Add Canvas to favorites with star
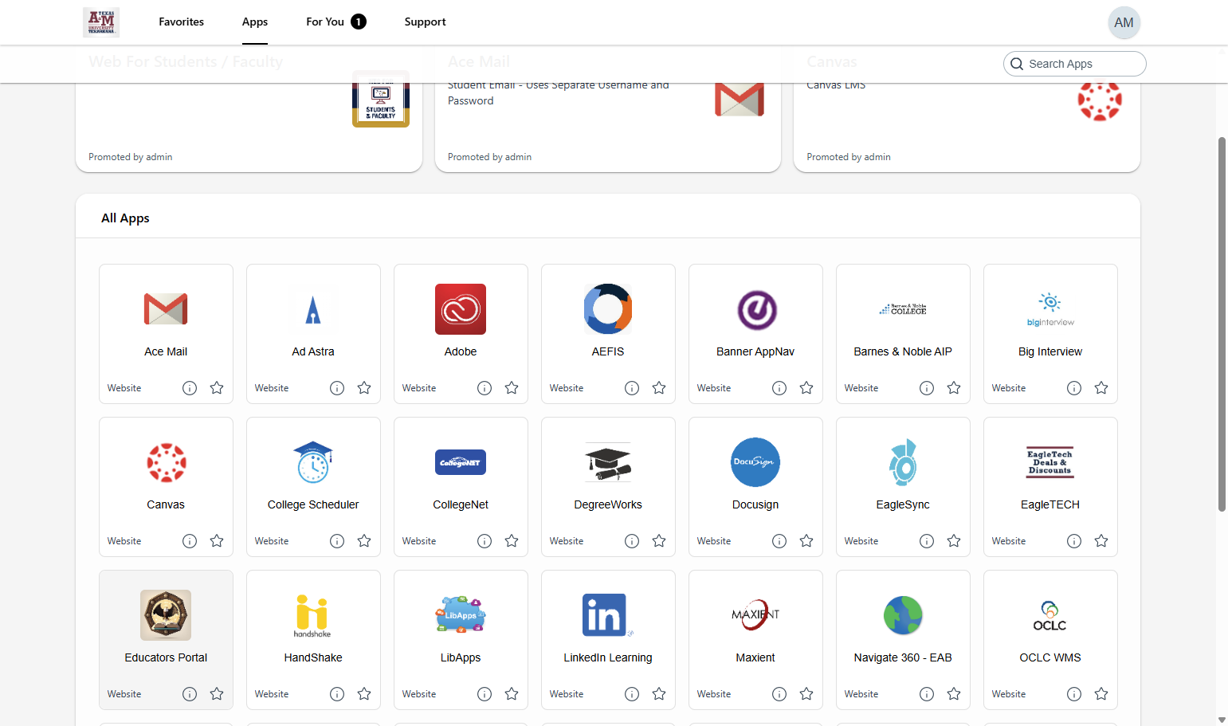The width and height of the screenshot is (1228, 726). click(x=217, y=541)
